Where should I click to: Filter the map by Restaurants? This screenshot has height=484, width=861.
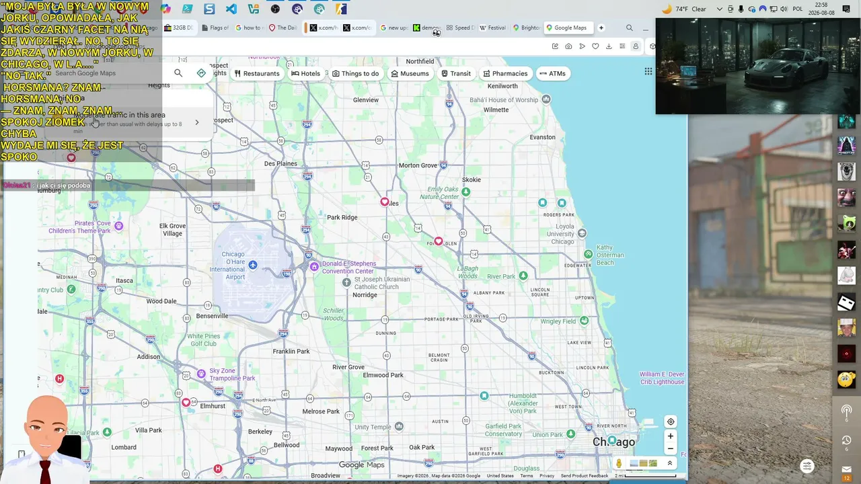(257, 73)
